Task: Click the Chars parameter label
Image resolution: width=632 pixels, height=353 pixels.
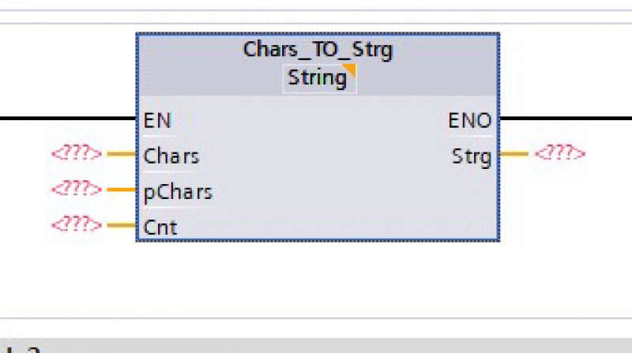Action: [x=171, y=156]
